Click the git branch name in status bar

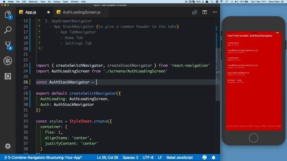(x=43, y=157)
